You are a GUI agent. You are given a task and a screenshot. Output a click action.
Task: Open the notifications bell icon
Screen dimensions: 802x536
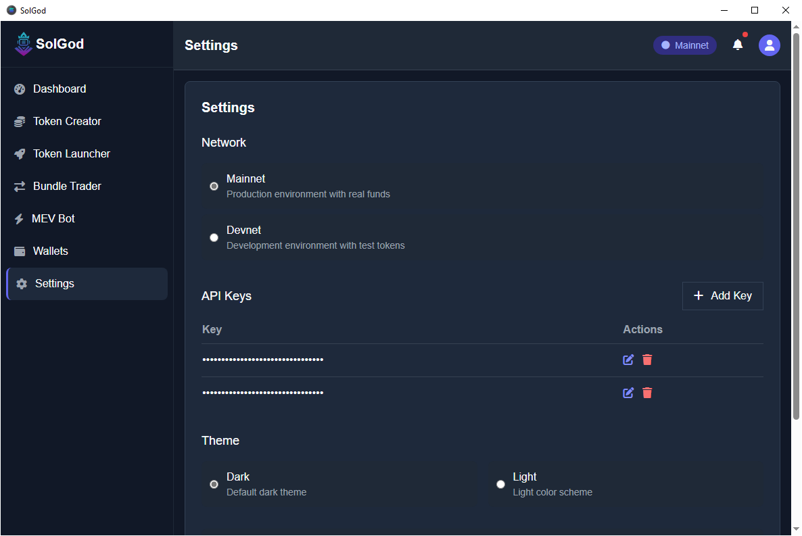coord(738,45)
